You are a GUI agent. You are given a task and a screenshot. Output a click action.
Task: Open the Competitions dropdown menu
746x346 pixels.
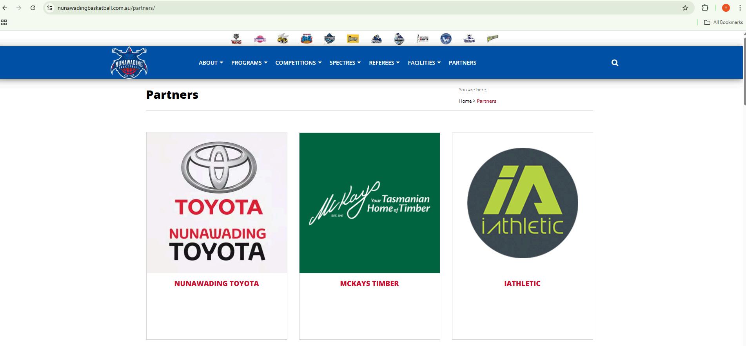point(298,63)
